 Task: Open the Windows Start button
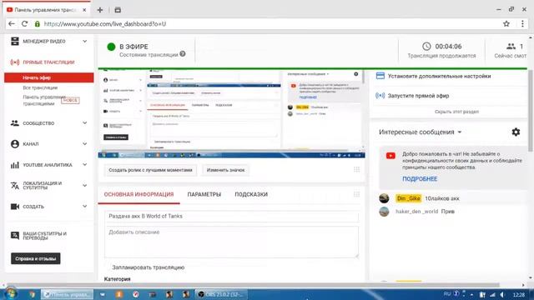point(11,293)
